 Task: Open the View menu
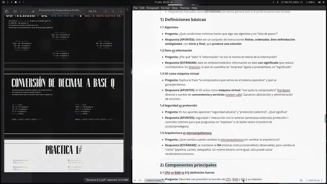click(174, 8)
